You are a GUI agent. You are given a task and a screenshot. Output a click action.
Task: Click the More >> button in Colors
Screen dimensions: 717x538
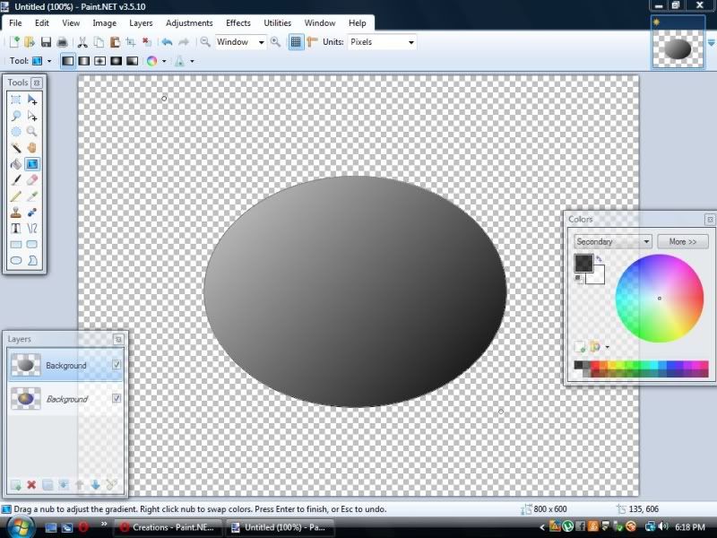pos(683,241)
